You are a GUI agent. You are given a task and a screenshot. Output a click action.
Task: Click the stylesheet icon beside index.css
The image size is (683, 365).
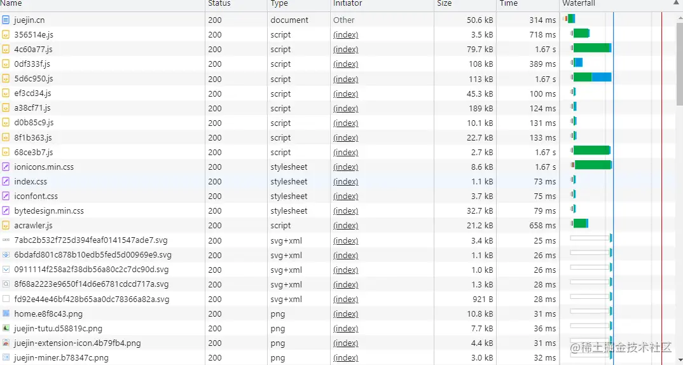[6, 182]
